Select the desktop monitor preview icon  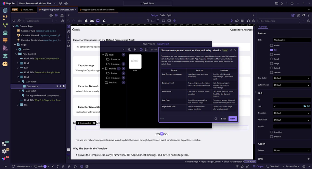click(x=98, y=21)
